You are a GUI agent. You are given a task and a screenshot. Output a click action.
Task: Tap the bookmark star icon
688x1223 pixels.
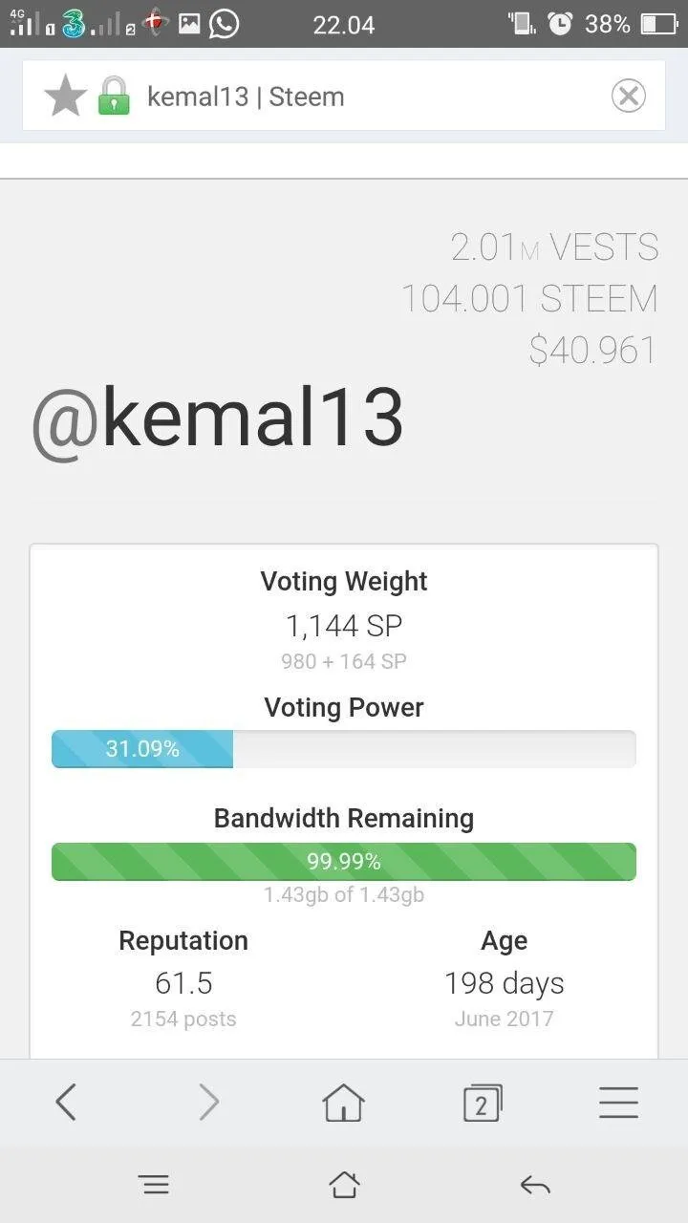point(65,97)
